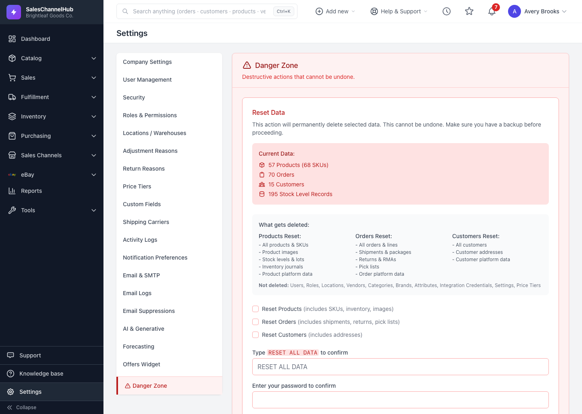Screen dimensions: 582x414
Task: Expand the Catalog menu chevron
Action: pos(94,58)
